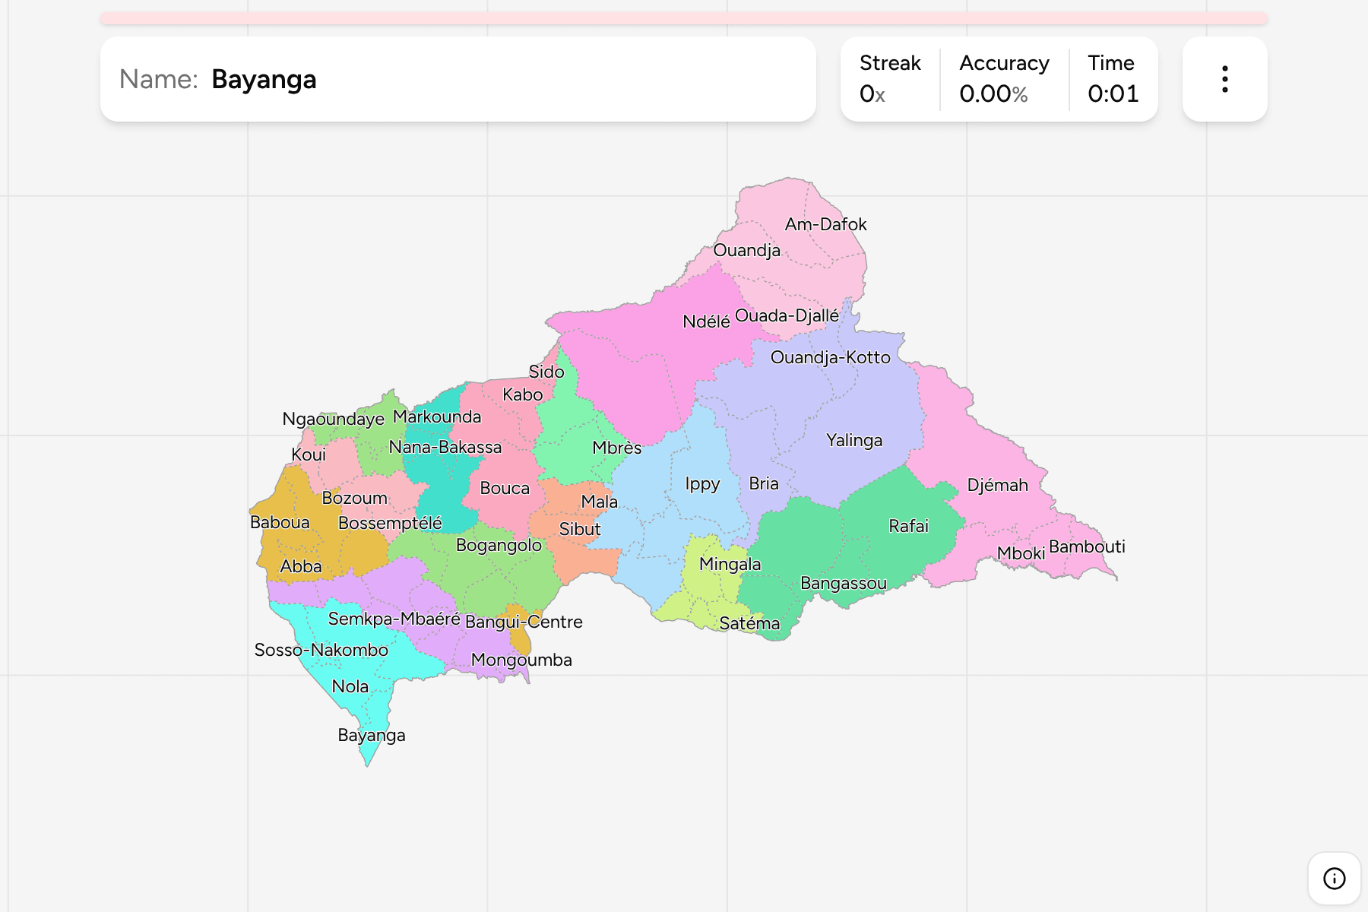Click the Koui region label
Screen dimensions: 1368x912
(x=309, y=454)
